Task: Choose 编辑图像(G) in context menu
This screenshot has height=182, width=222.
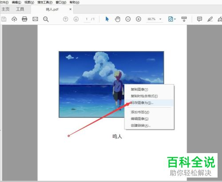Action: click(x=149, y=119)
